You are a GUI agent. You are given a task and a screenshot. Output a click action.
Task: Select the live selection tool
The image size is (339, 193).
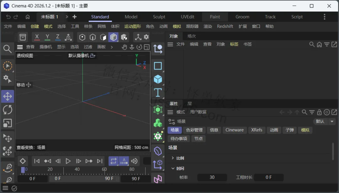[8, 66]
